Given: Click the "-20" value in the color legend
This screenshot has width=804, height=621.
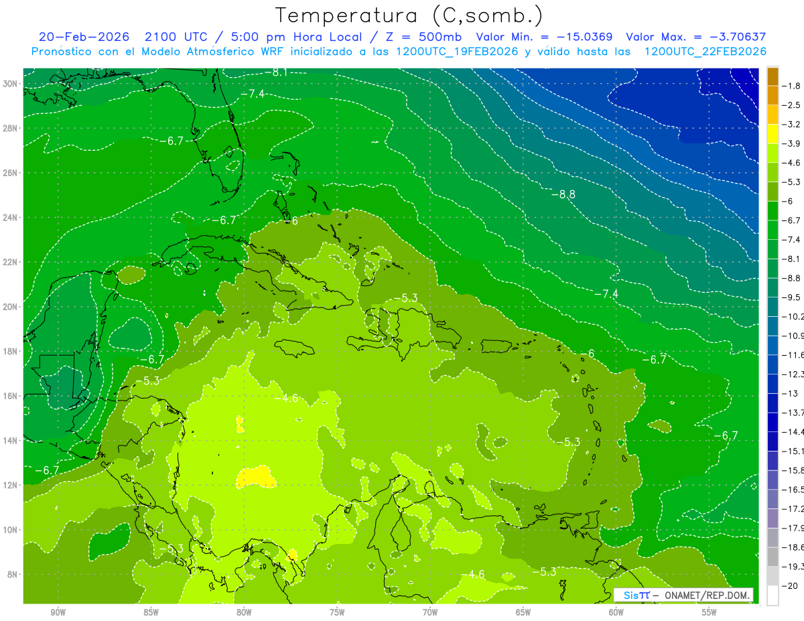Looking at the screenshot, I should coord(790,585).
